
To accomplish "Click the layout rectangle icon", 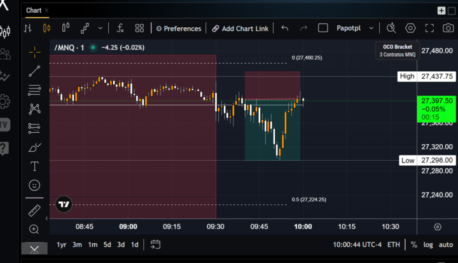I will coord(323,28).
